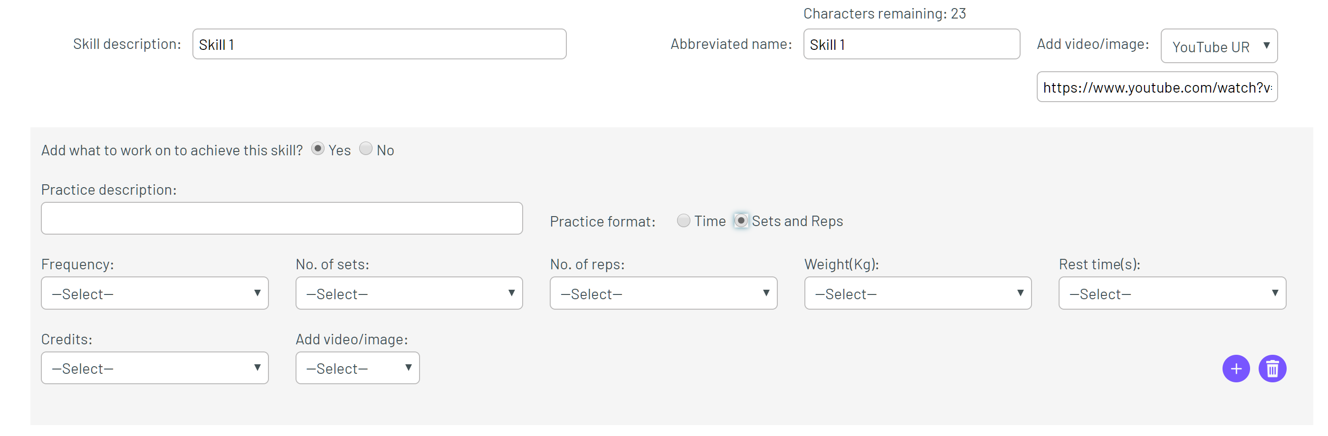Expand the Rest time(s) dropdown
Screen dimensions: 1328x436
tap(1172, 293)
